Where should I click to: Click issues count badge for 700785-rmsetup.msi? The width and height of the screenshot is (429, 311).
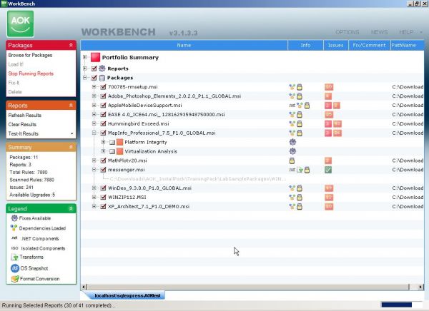pos(329,87)
